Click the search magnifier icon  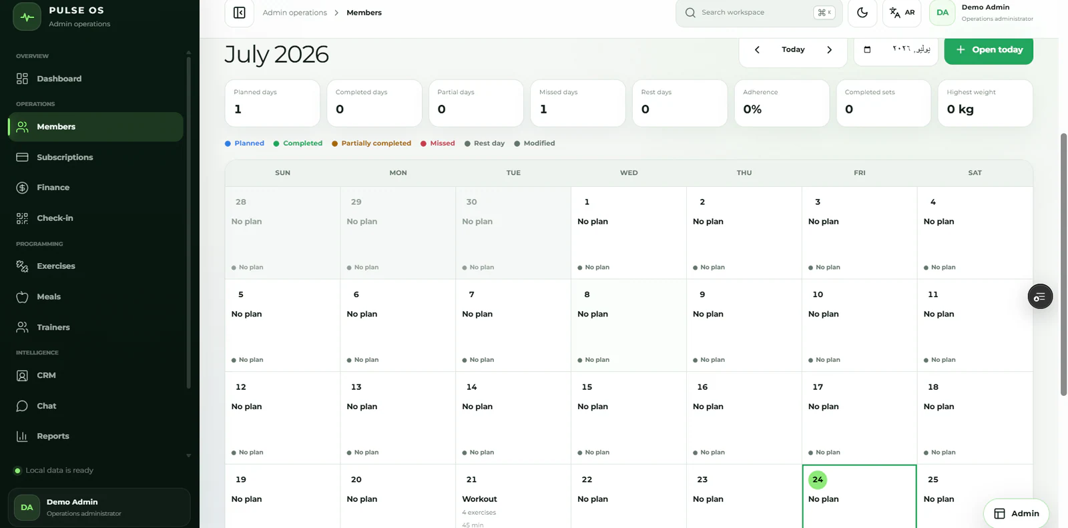(690, 13)
